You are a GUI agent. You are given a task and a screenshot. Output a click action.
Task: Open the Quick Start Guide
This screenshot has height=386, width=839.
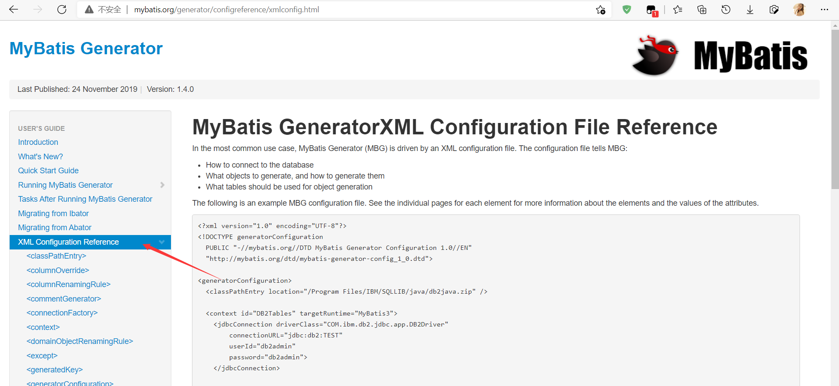(48, 171)
